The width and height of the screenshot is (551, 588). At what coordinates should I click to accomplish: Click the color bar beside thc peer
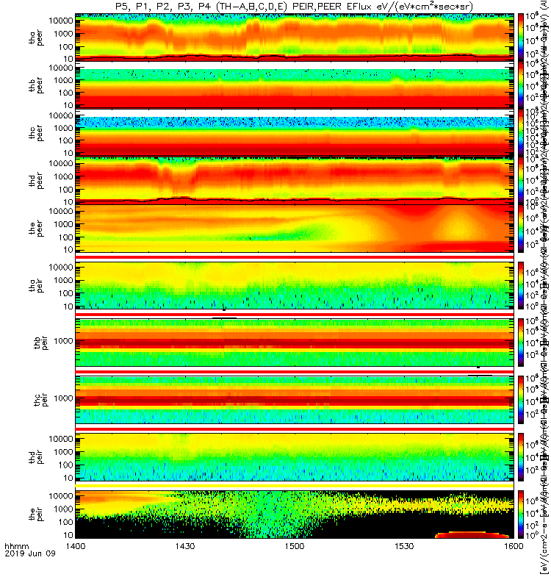coord(521,133)
